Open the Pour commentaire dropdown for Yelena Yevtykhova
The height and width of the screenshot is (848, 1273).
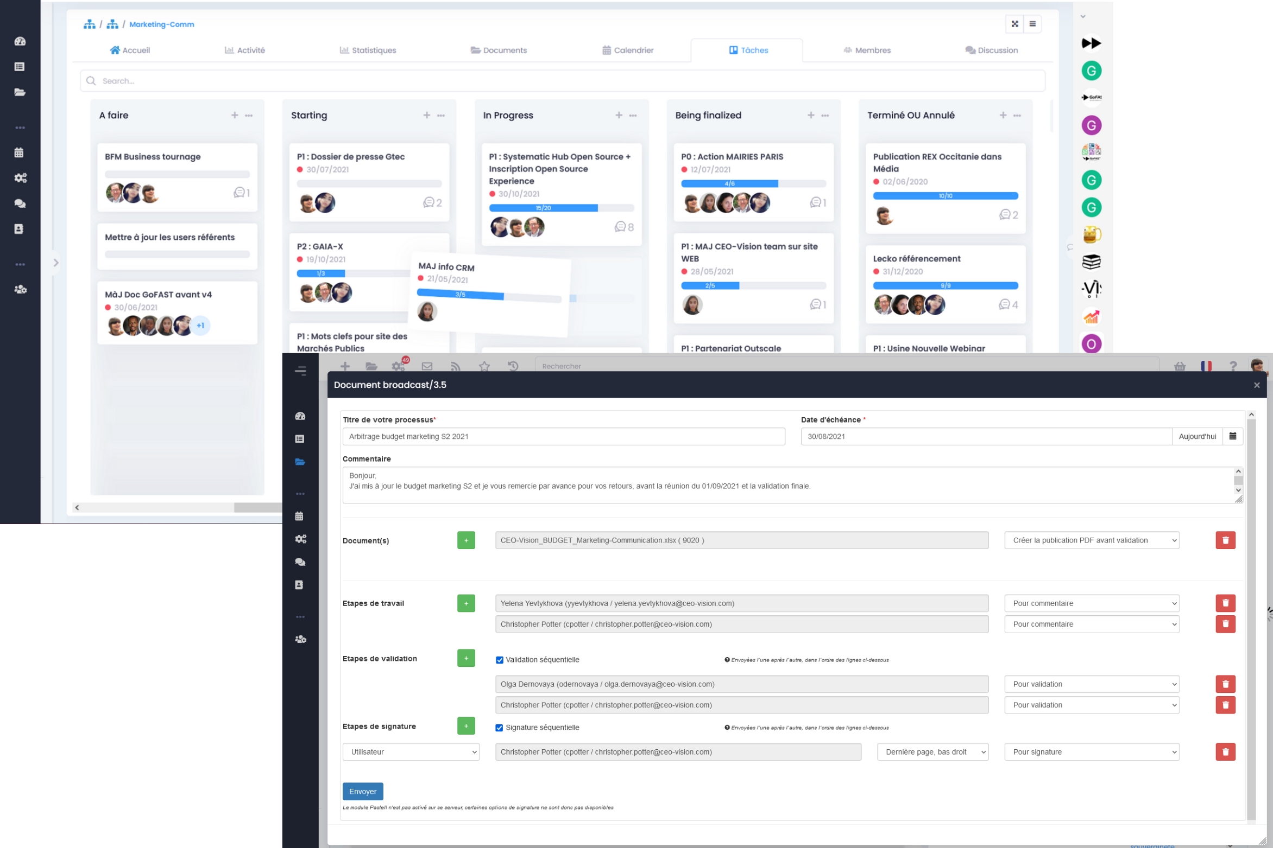[x=1092, y=603]
